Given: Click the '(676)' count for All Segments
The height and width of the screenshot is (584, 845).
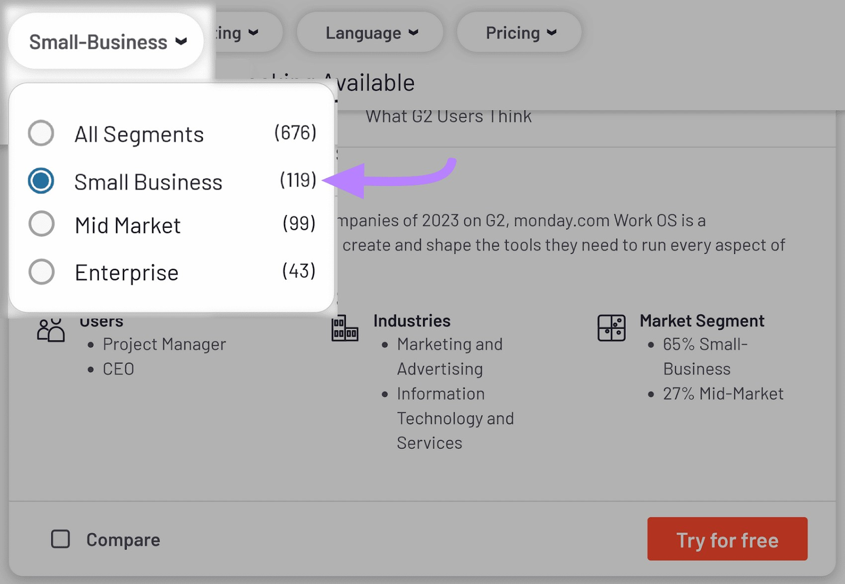Looking at the screenshot, I should (x=295, y=133).
